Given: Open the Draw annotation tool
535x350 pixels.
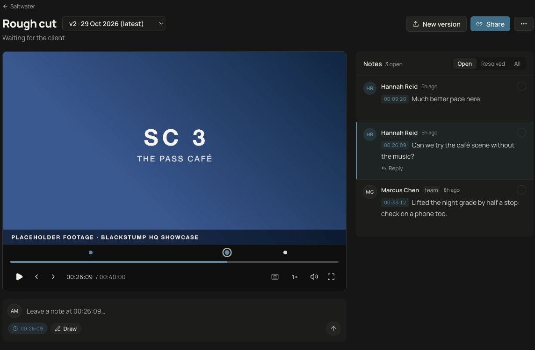Looking at the screenshot, I should click(66, 329).
